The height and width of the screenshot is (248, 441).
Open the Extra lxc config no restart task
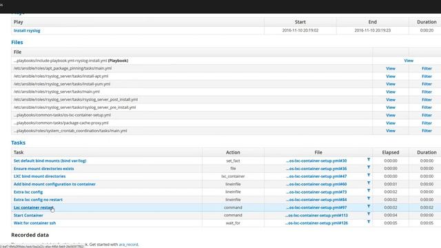coord(38,199)
